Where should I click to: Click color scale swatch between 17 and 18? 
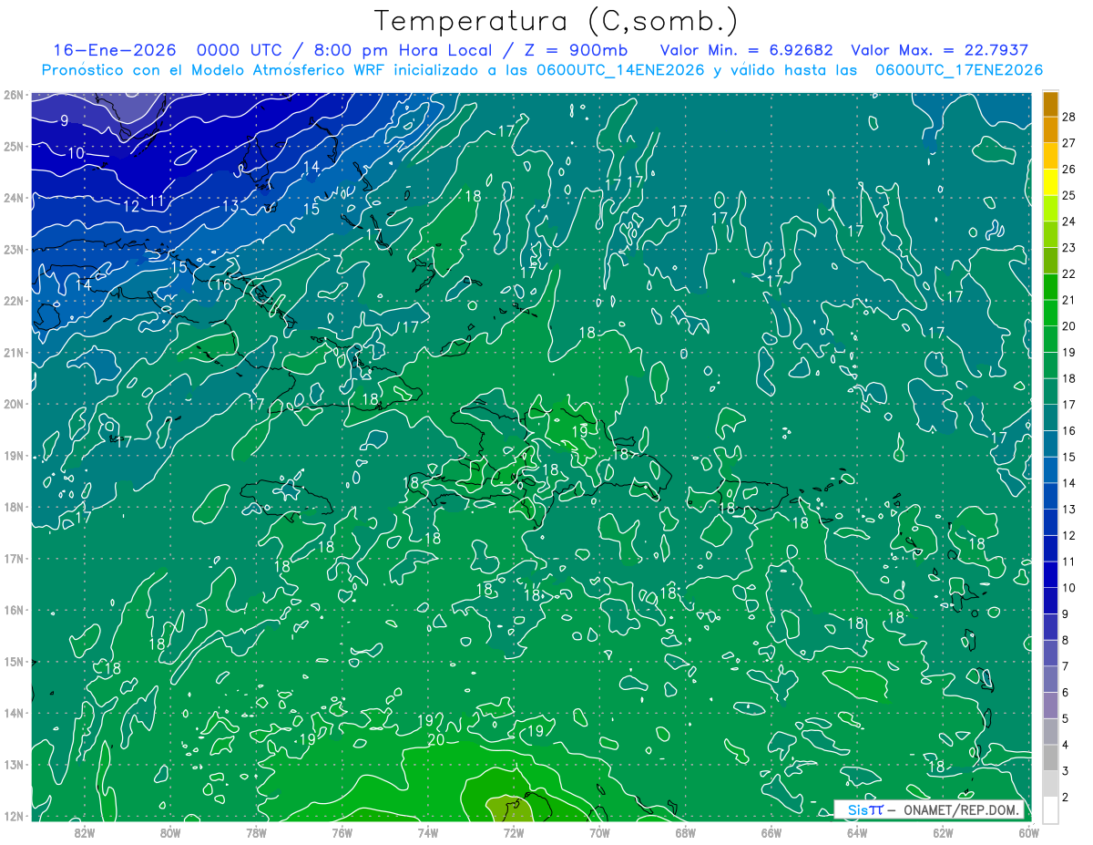pyautogui.click(x=1050, y=391)
